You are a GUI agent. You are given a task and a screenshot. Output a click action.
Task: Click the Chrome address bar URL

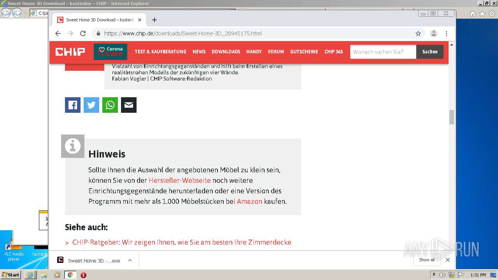pyautogui.click(x=183, y=33)
